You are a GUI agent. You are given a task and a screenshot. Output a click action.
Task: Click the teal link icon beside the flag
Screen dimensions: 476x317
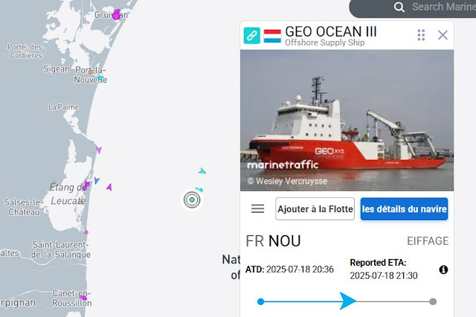[x=251, y=36]
